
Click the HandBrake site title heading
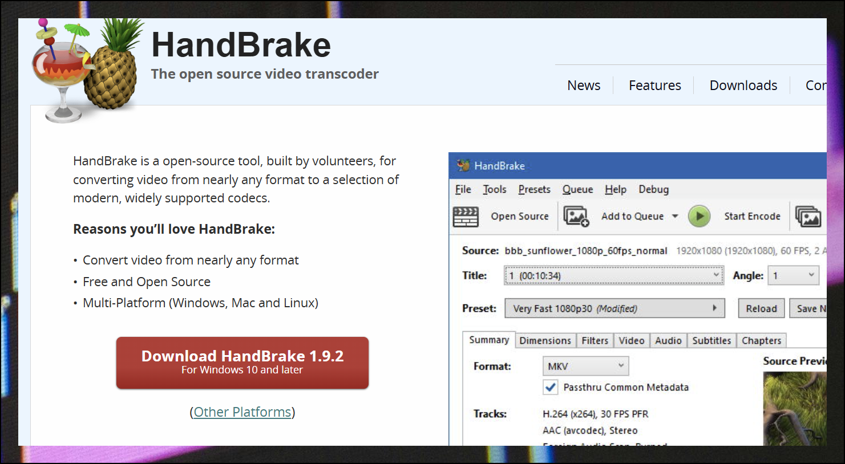[x=241, y=45]
